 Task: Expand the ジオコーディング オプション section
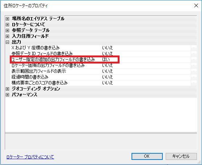coord(8,89)
